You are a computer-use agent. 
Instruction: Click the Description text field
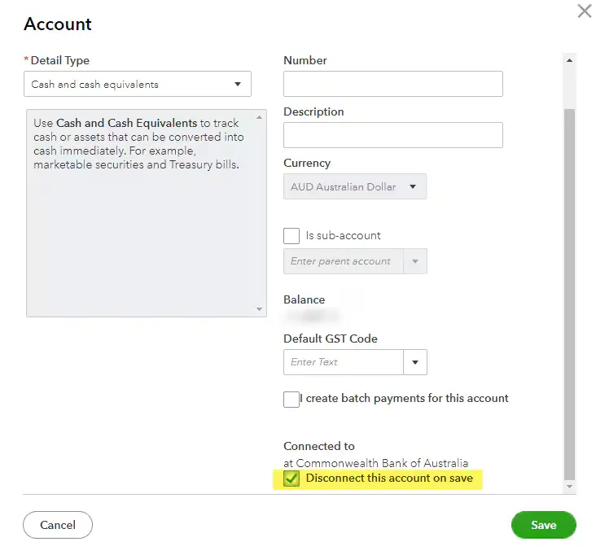(x=392, y=135)
